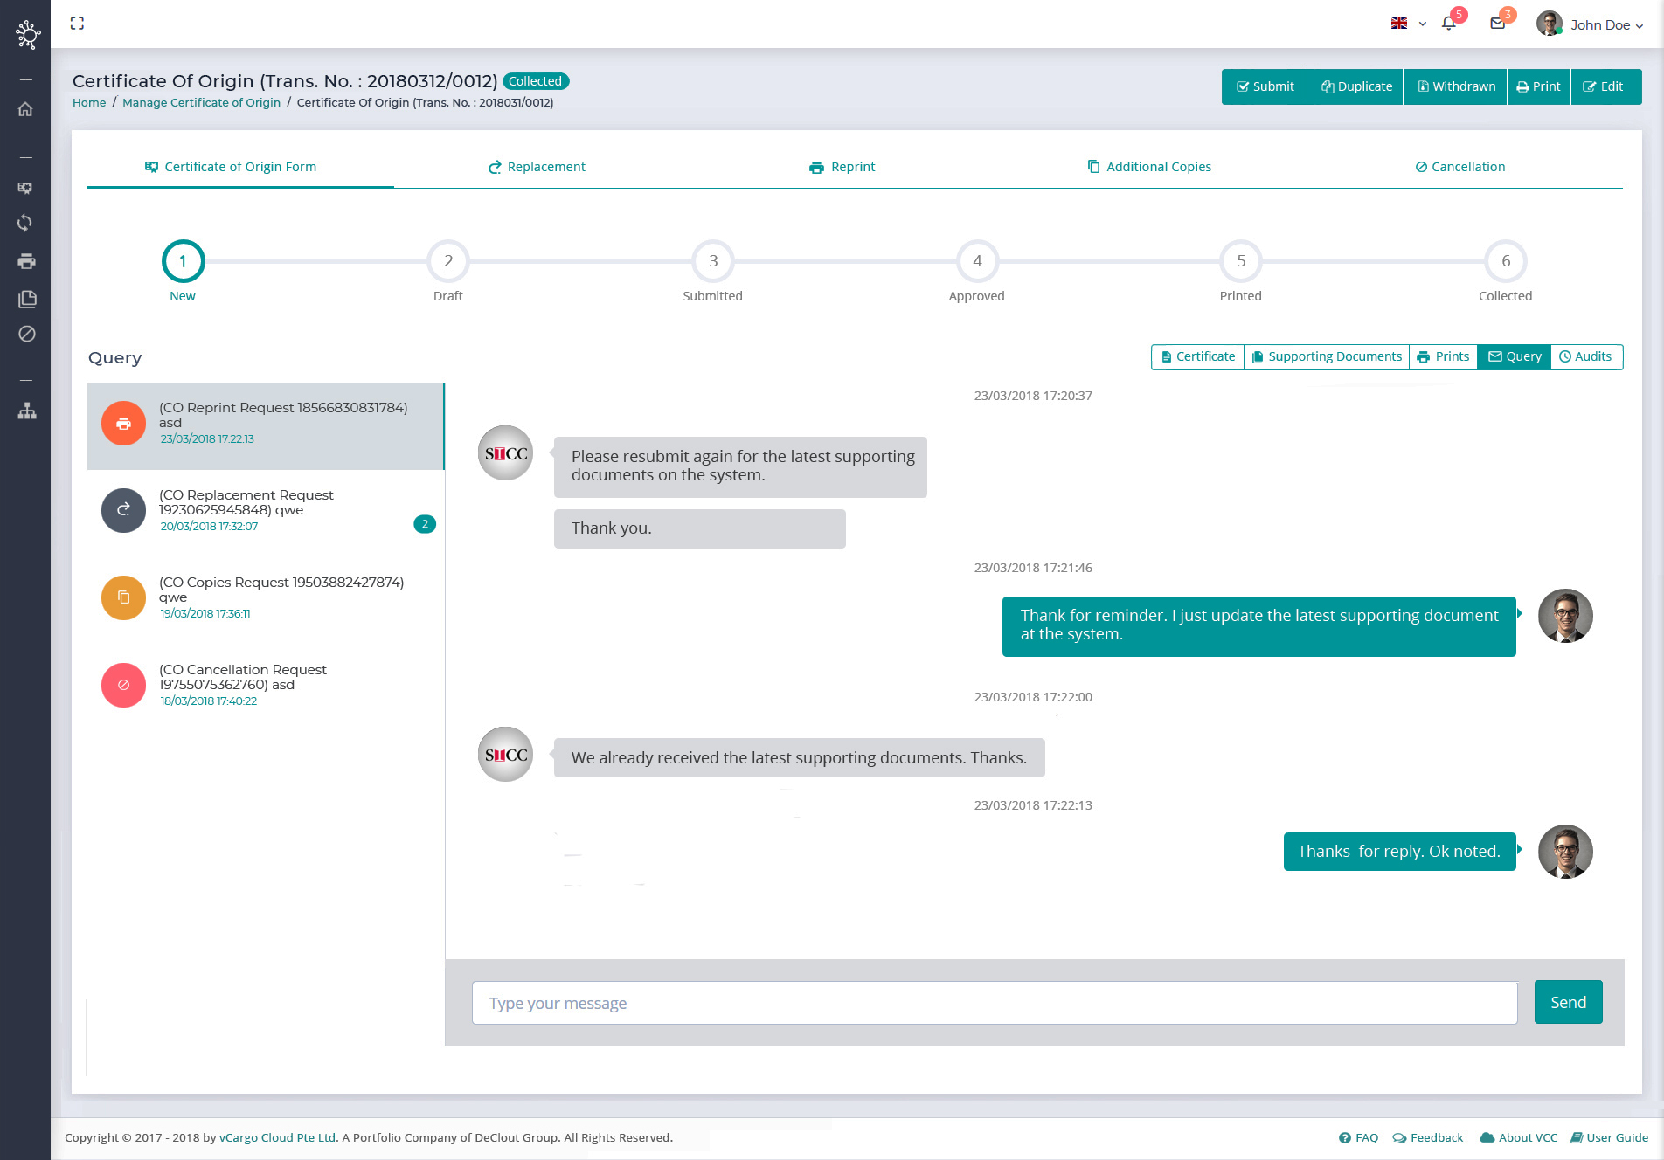Switch to the Replacement tab
Image resolution: width=1664 pixels, height=1160 pixels.
coord(537,167)
